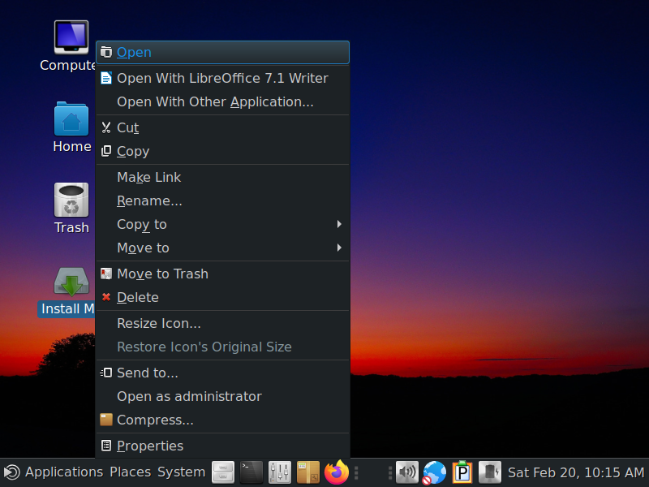
Task: Select Make Link menu entry
Action: (x=222, y=177)
